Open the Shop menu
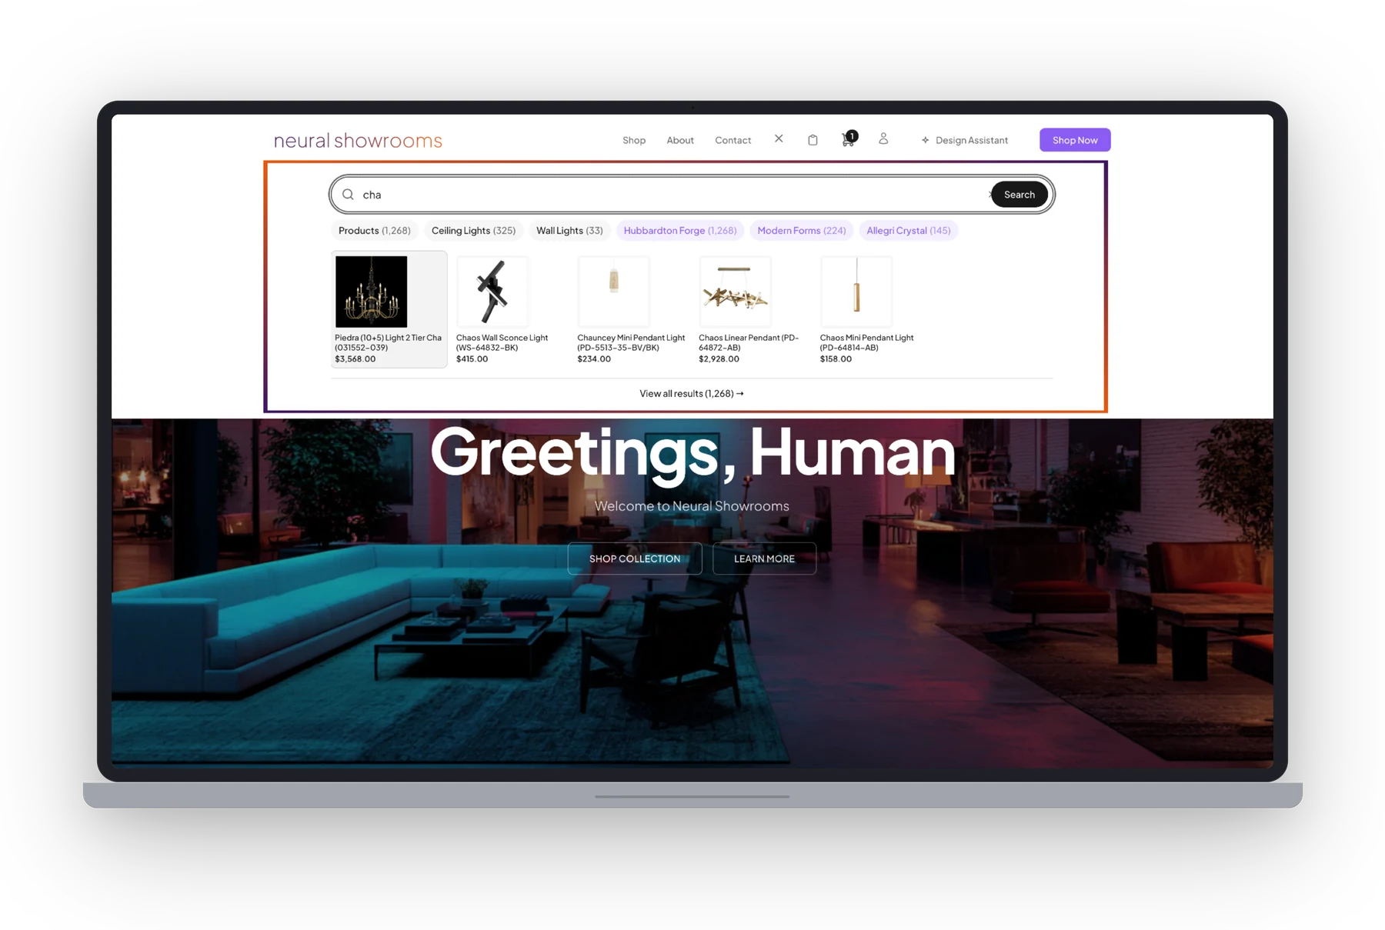This screenshot has width=1385, height=930. point(634,140)
